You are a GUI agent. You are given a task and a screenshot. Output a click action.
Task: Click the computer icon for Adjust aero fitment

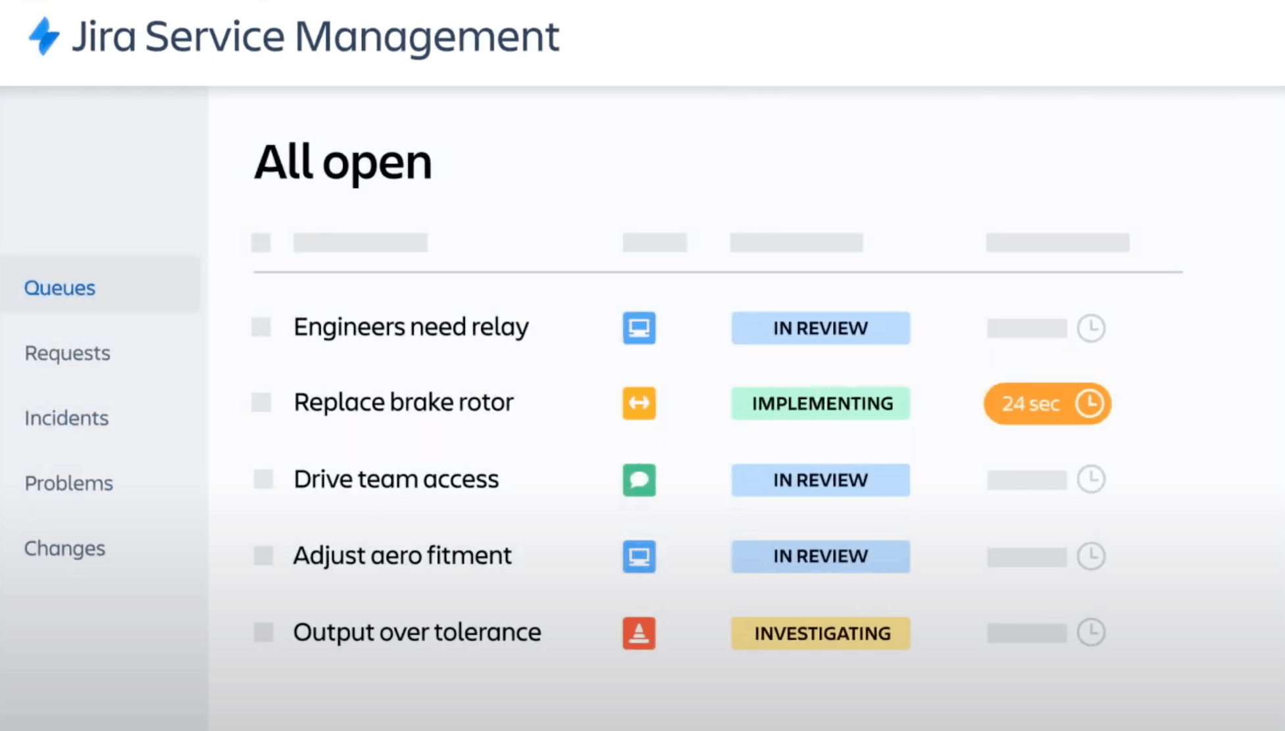coord(639,556)
